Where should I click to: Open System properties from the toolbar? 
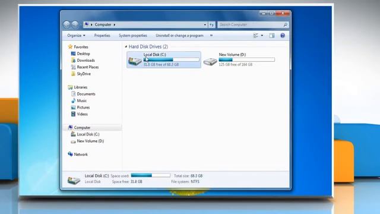(133, 36)
